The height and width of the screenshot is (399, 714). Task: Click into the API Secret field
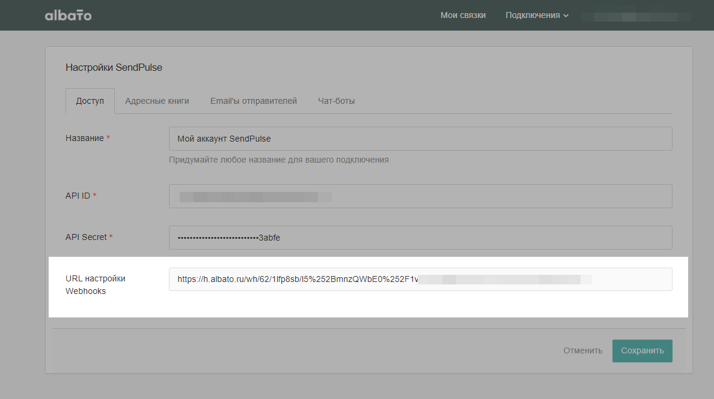(x=420, y=238)
